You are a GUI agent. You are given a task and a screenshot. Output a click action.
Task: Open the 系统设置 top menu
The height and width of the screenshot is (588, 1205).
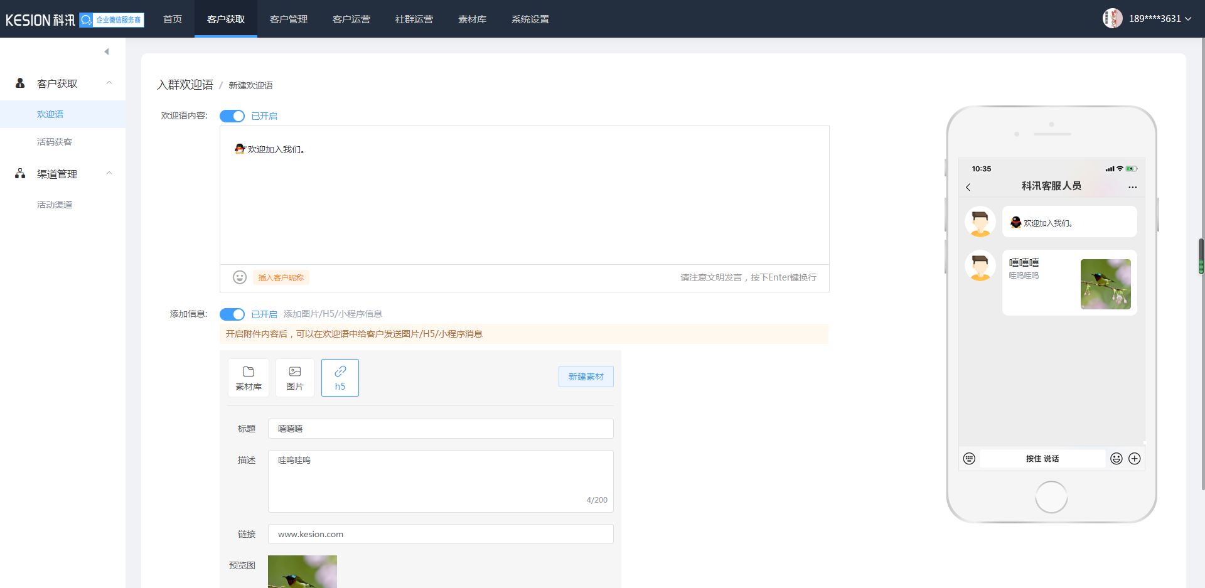point(530,19)
